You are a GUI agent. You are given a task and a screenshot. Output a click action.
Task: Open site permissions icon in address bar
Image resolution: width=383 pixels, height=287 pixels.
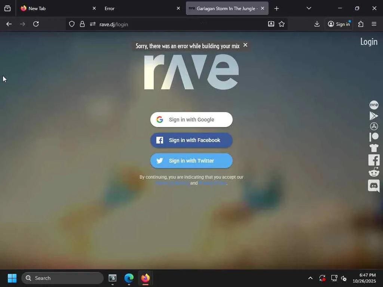coord(93,24)
